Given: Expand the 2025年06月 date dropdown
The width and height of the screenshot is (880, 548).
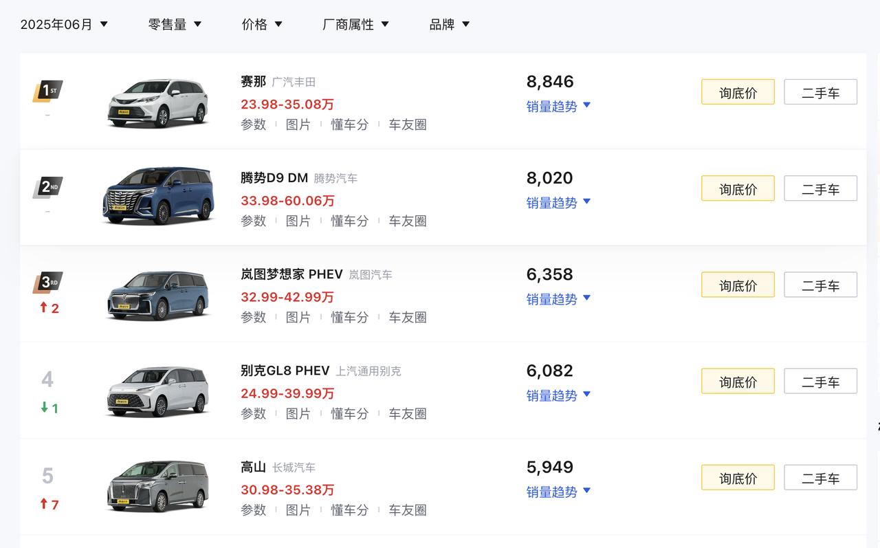Looking at the screenshot, I should click(65, 24).
